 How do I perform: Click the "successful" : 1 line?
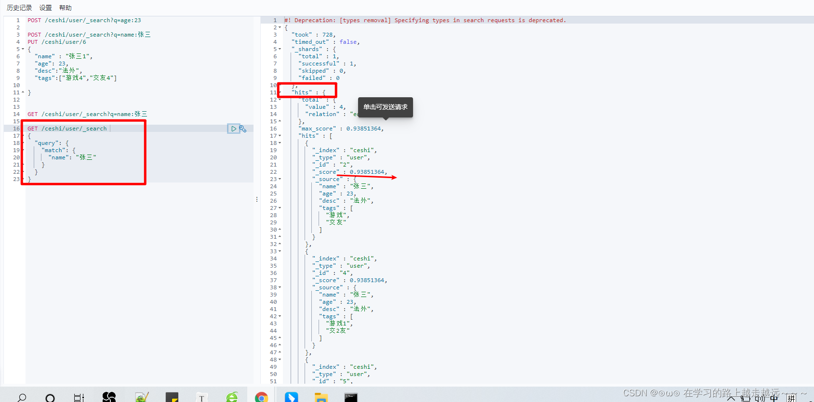[328, 64]
